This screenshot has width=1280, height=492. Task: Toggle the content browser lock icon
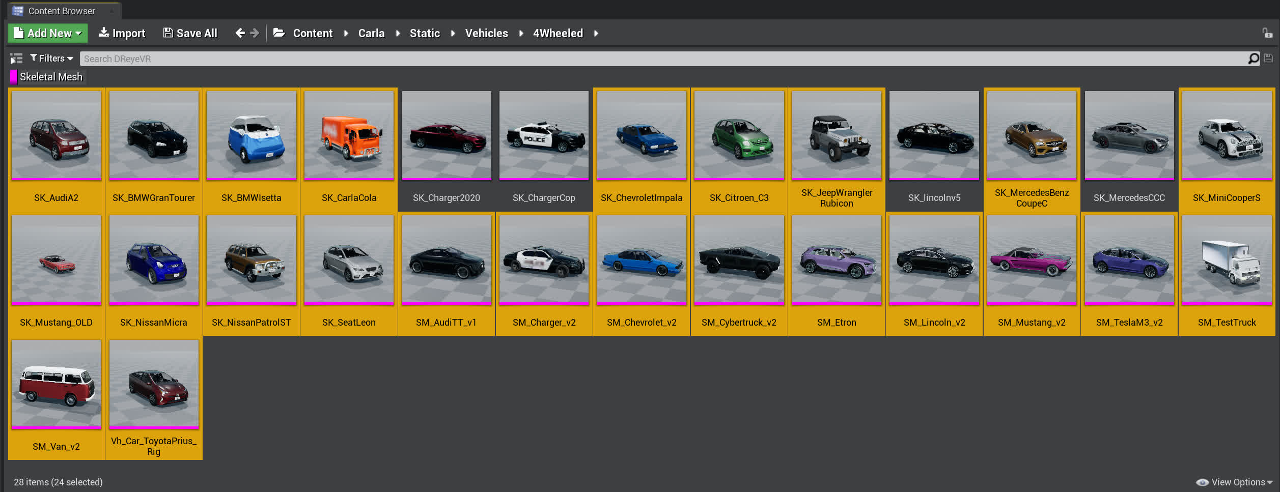pyautogui.click(x=1267, y=33)
